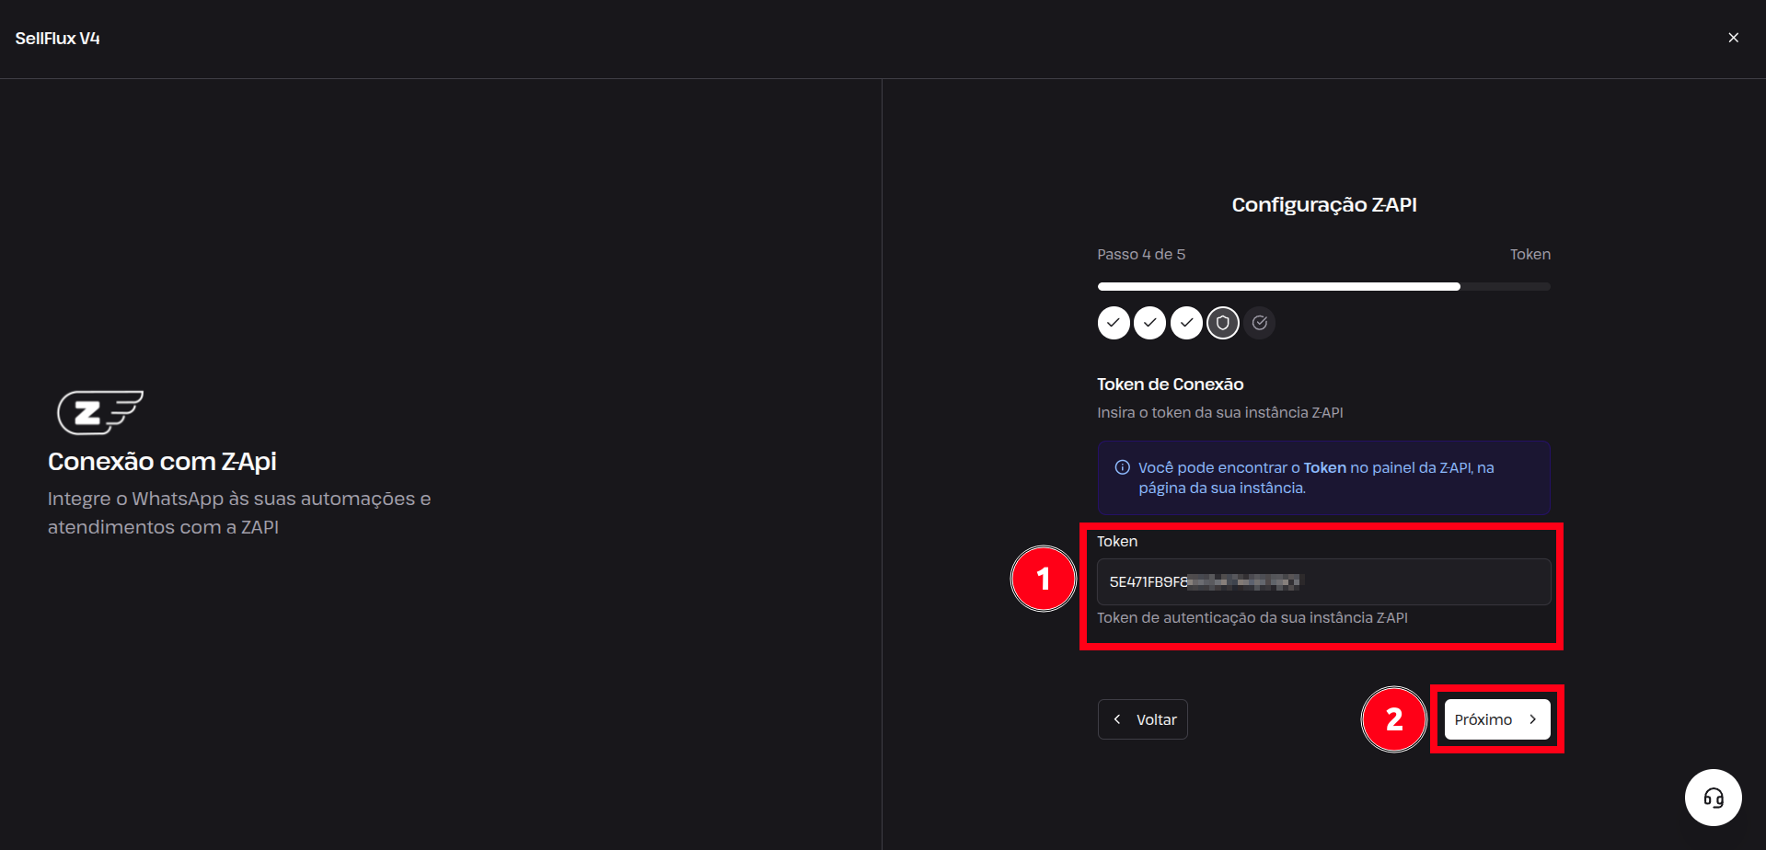Select the third completed step checkmark
Screen dimensions: 1766x850
(1187, 323)
